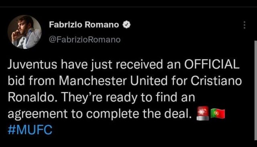257x147 pixels.
Task: Open the three-dot more options menu
Action: (245, 25)
